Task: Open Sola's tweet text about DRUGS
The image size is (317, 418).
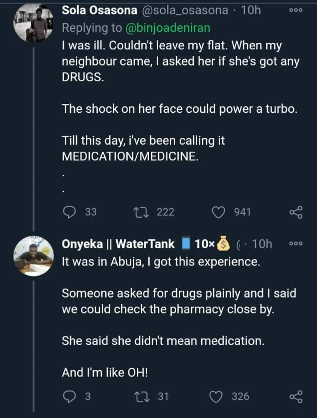Action: point(181,62)
